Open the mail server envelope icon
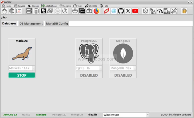Image resolution: width=194 pixels, height=118 pixels. (x=50, y=11)
